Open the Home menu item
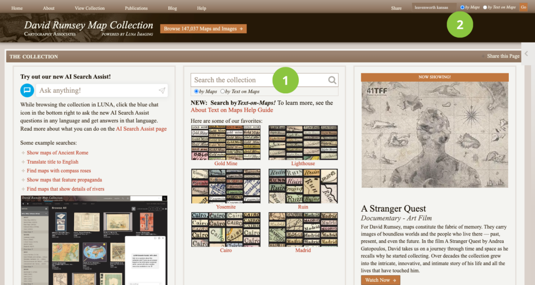535x285 pixels. 17,8
